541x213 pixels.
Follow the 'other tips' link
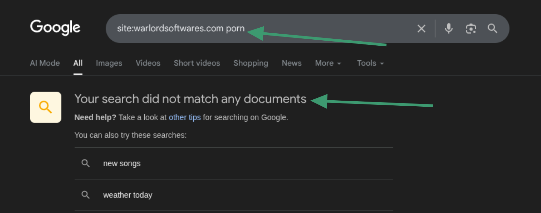pyautogui.click(x=185, y=117)
